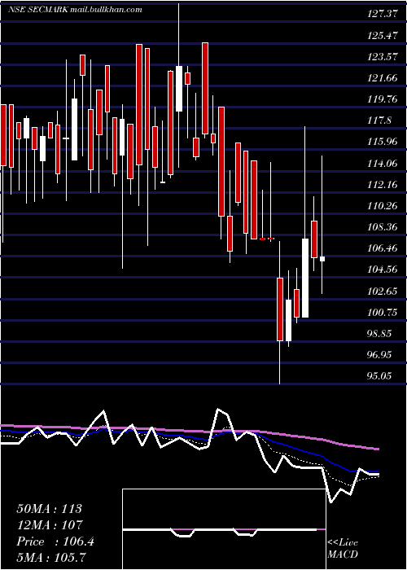Click the <<Live MACD label

tap(343, 548)
